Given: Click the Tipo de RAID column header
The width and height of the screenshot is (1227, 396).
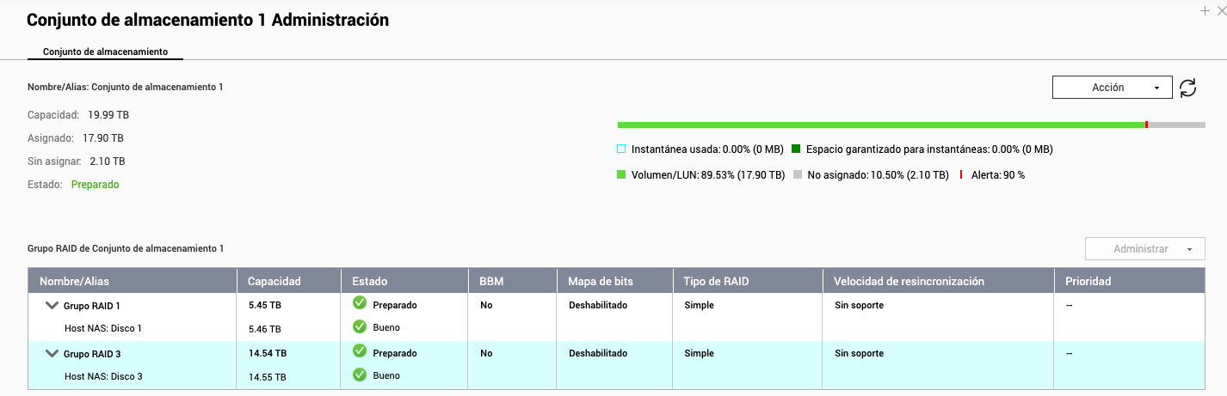Looking at the screenshot, I should [x=716, y=281].
